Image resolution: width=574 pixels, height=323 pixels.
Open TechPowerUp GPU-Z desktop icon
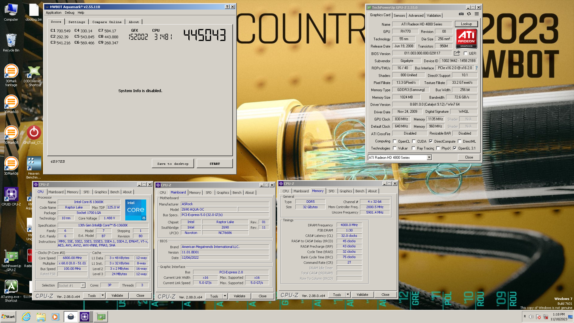pyautogui.click(x=11, y=260)
